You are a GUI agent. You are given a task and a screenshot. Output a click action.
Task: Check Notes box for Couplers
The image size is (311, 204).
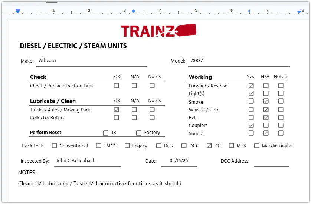[x=281, y=125]
